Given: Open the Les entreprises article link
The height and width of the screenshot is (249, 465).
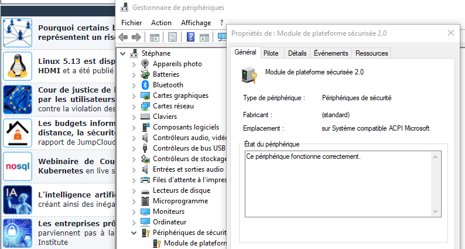Looking at the screenshot, I should [x=77, y=233].
